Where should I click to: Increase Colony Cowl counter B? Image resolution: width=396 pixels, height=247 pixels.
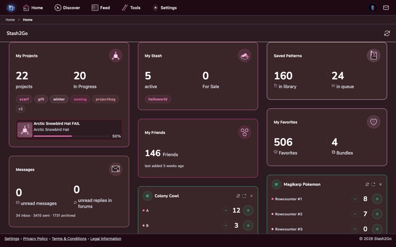pyautogui.click(x=248, y=225)
